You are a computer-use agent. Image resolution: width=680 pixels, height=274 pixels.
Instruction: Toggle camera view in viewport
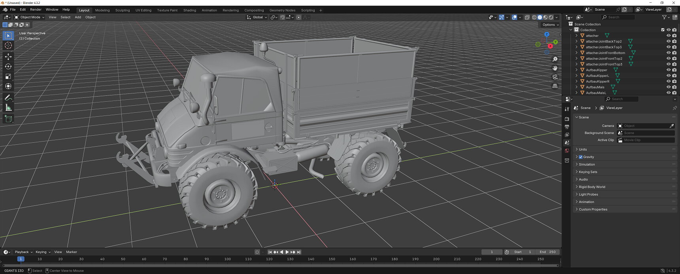(x=555, y=77)
